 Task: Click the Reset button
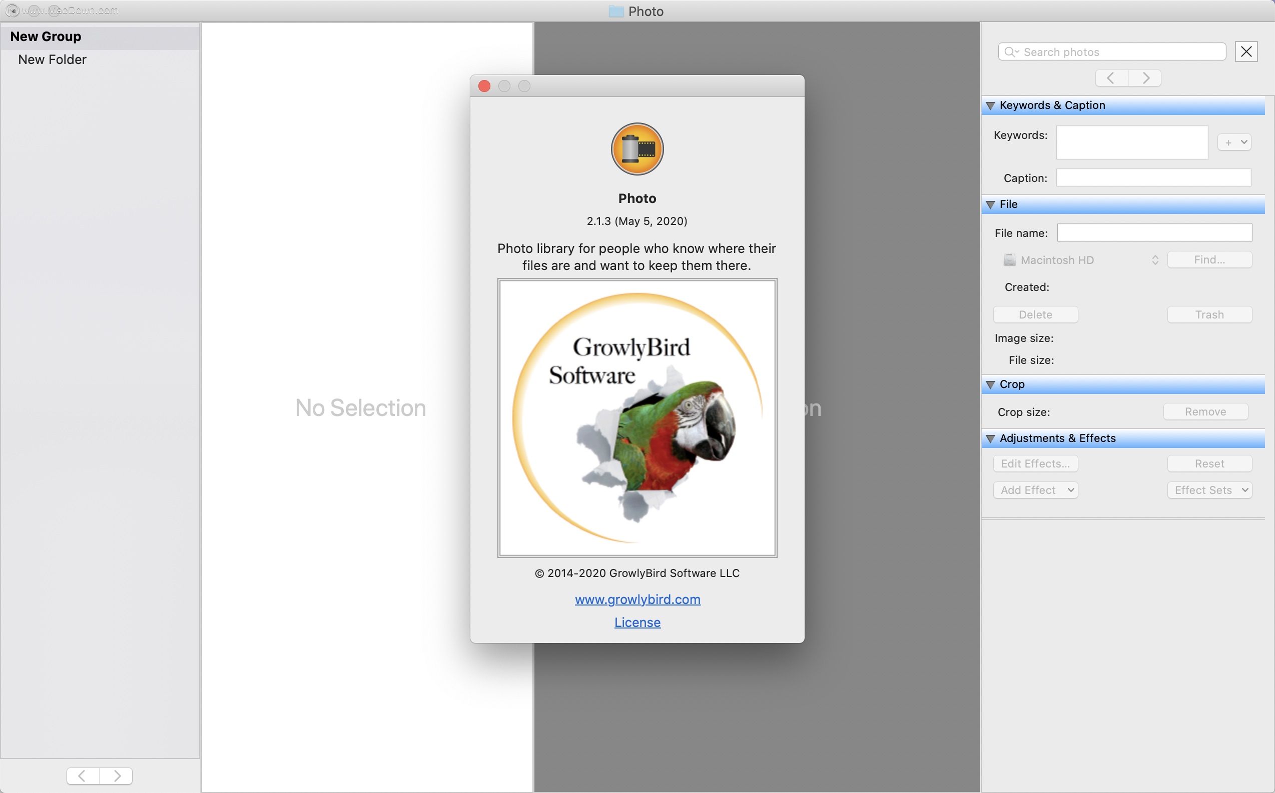(1209, 463)
